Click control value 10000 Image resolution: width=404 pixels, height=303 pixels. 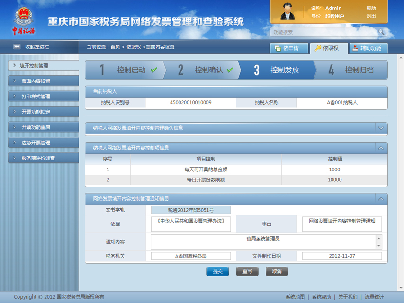334,180
